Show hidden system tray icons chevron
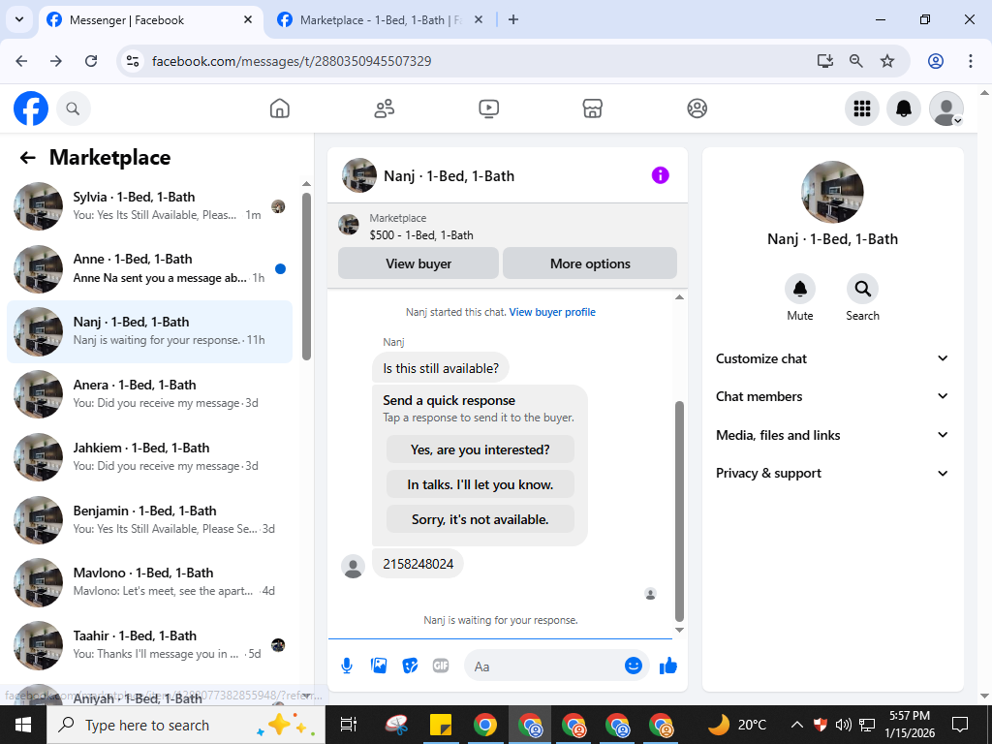992x744 pixels. [x=797, y=725]
